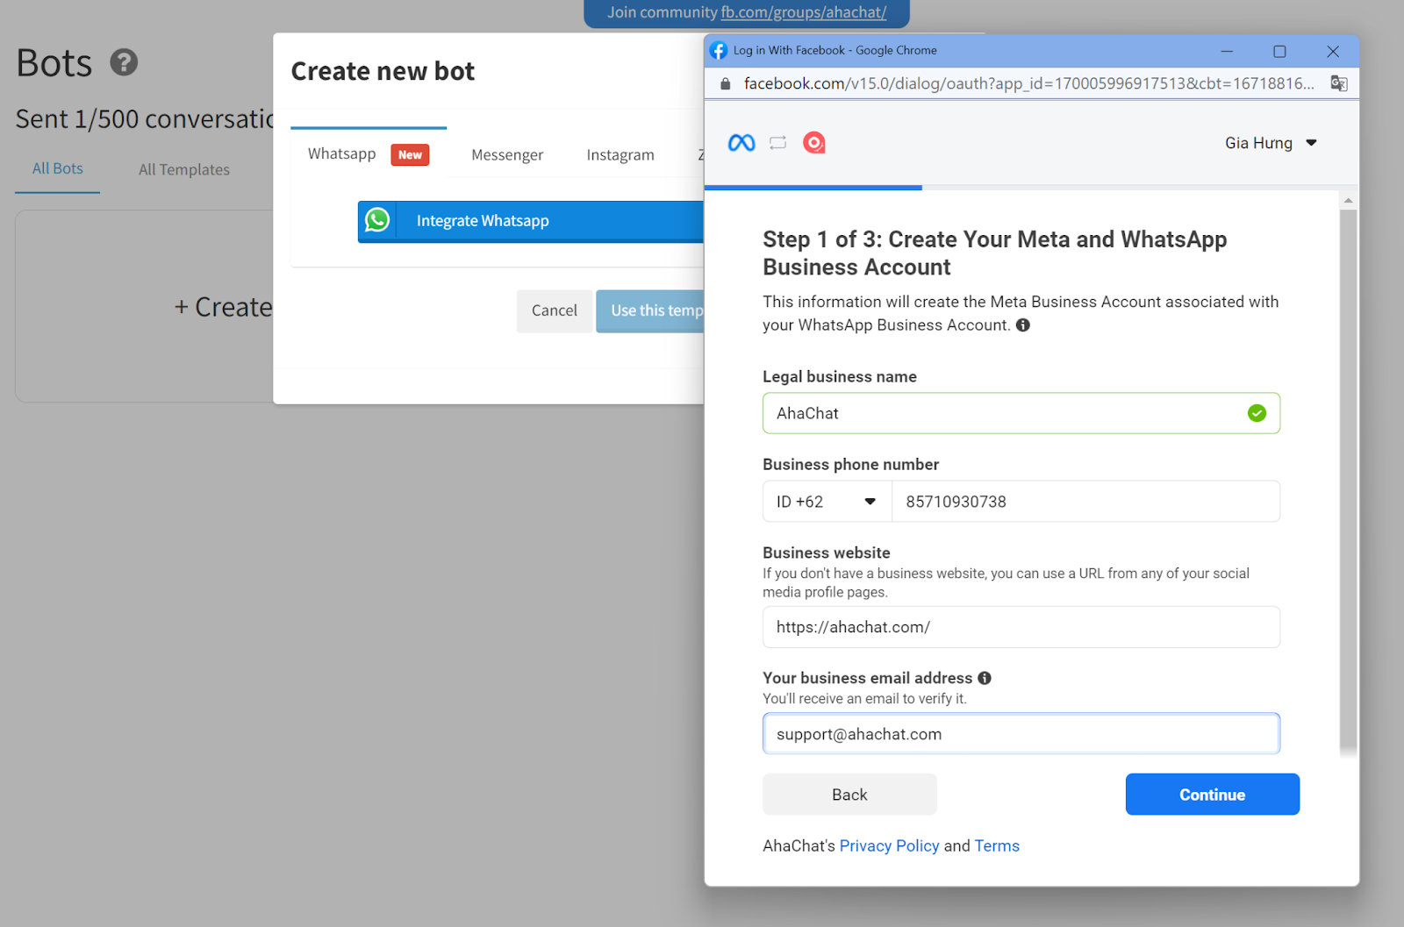Click the popup's vertical scrollbar
1404x927 pixels.
(x=1349, y=481)
